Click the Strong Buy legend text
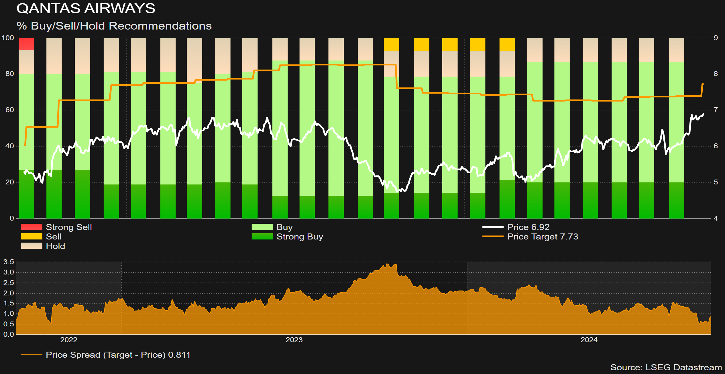This screenshot has width=725, height=374. [x=300, y=236]
